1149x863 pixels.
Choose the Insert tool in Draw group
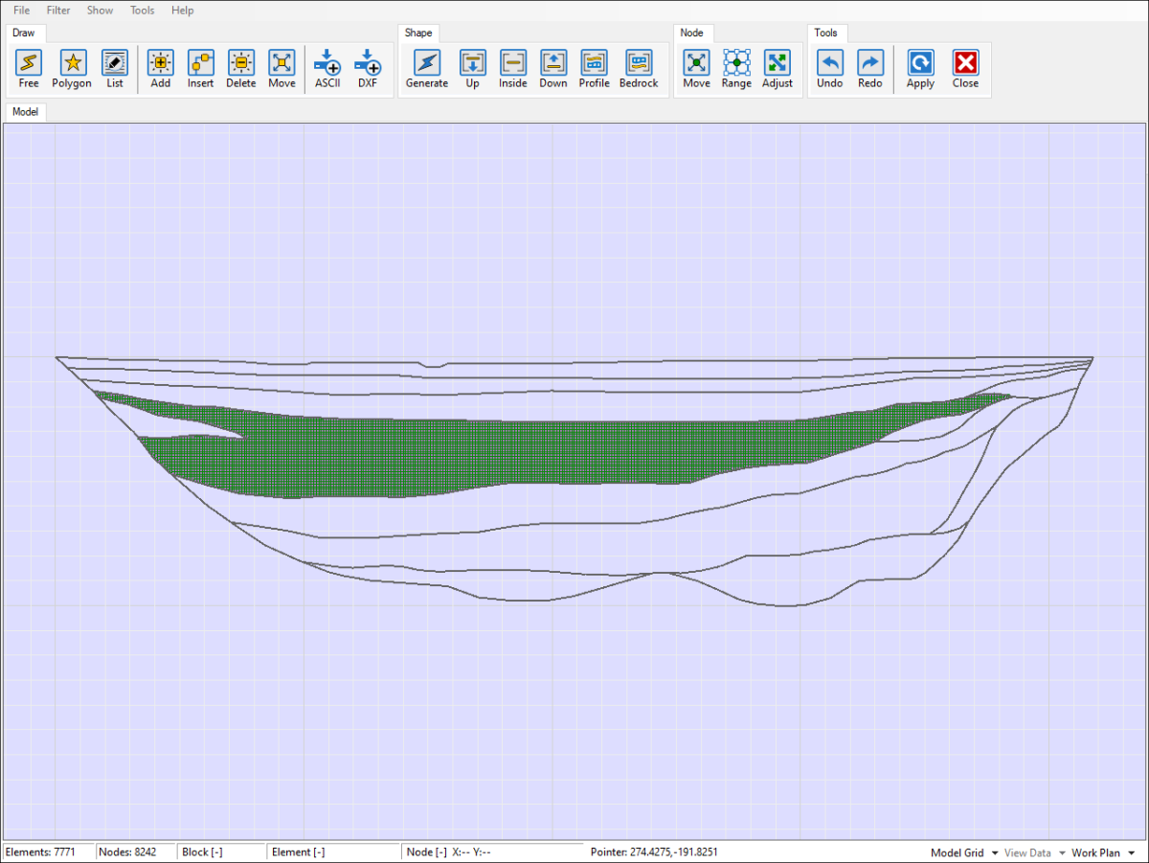pos(201,70)
